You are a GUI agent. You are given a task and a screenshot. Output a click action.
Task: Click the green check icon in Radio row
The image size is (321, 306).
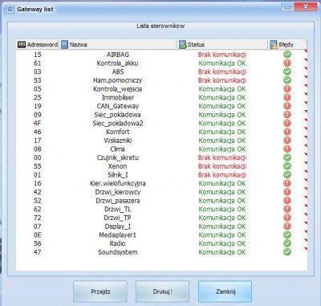click(x=287, y=243)
